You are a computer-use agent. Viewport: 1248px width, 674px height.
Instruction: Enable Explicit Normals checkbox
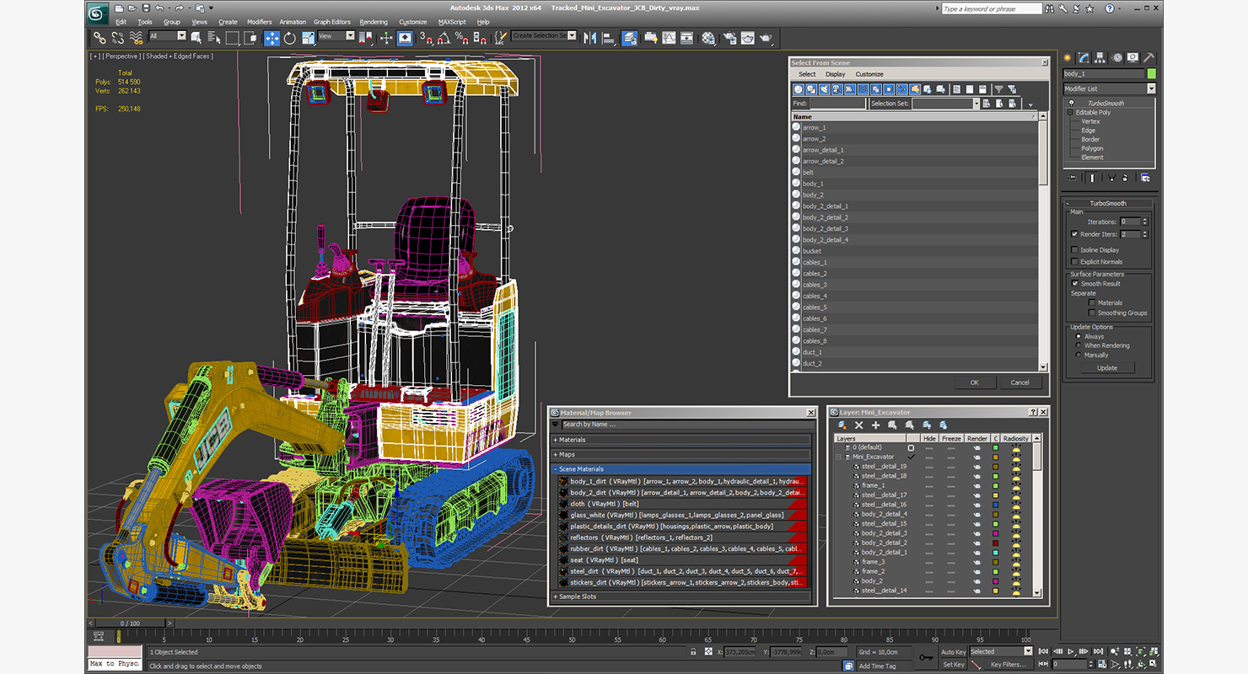click(x=1074, y=262)
